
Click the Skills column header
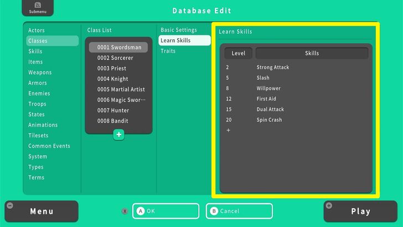click(x=312, y=53)
